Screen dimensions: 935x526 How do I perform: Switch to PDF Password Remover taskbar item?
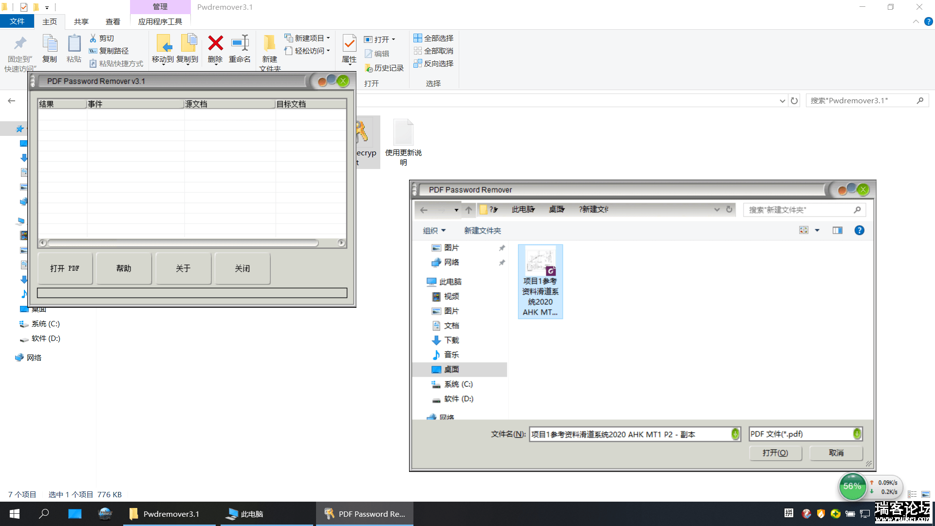coord(365,514)
